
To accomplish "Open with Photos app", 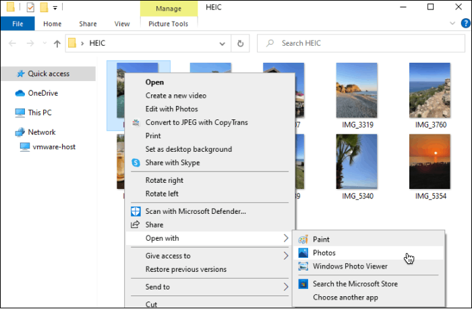I will 368,253.
